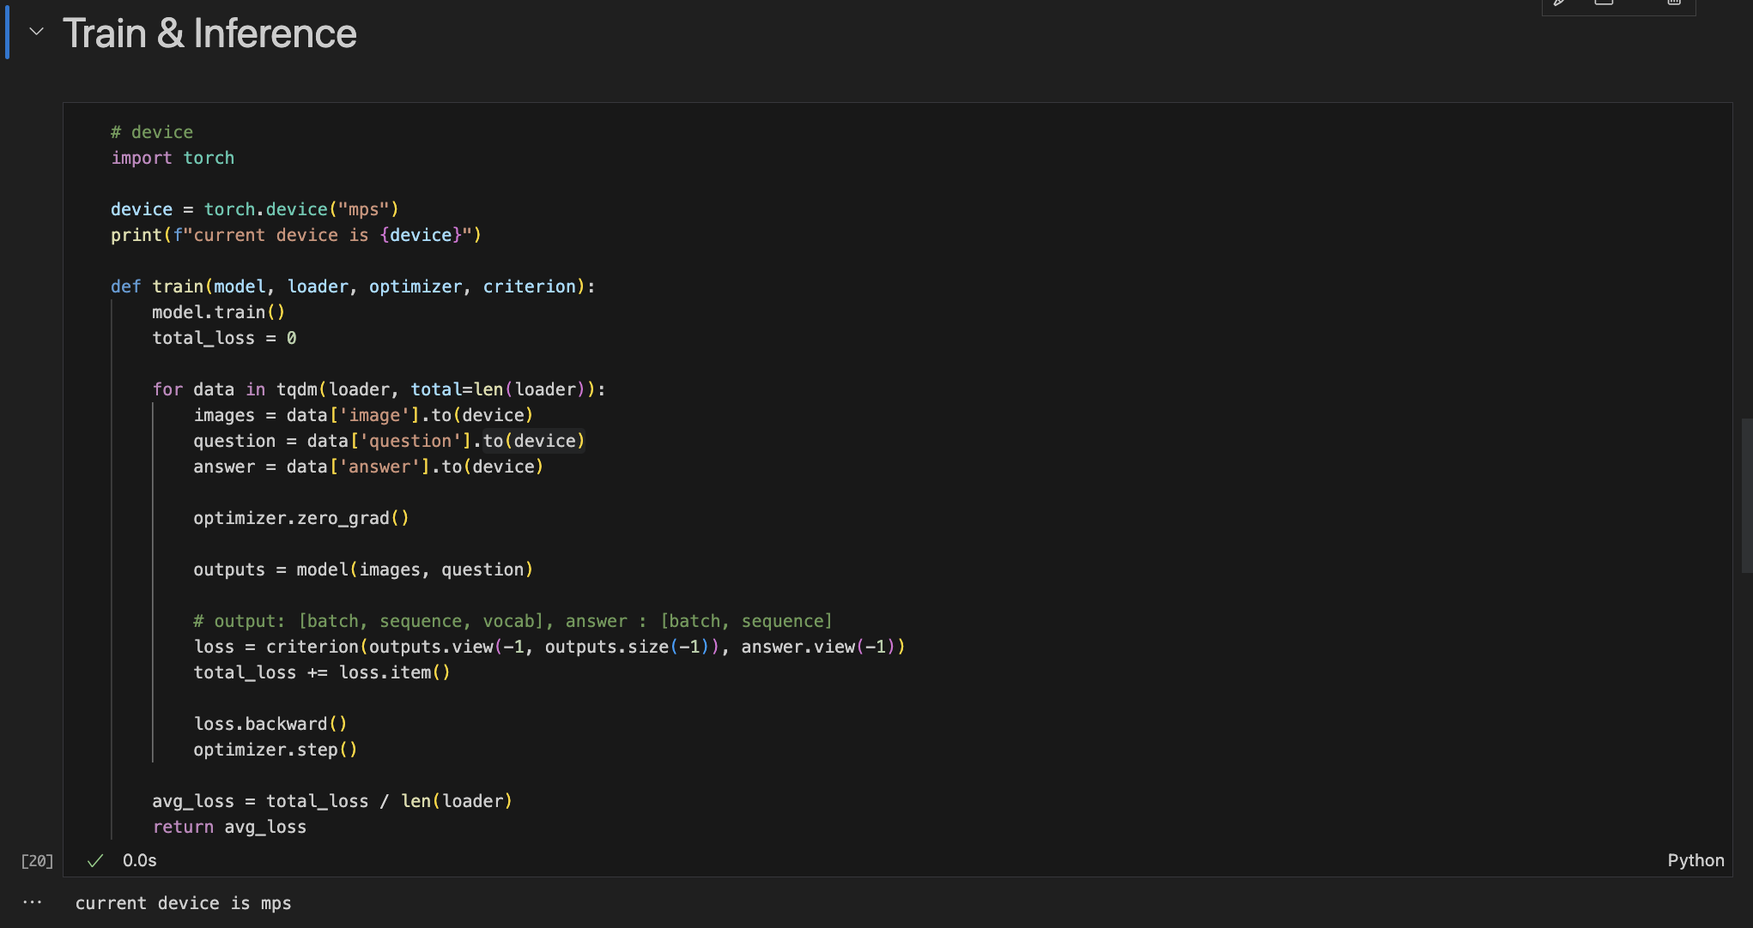
Task: Click the trash delete cell icon
Action: 1674,3
